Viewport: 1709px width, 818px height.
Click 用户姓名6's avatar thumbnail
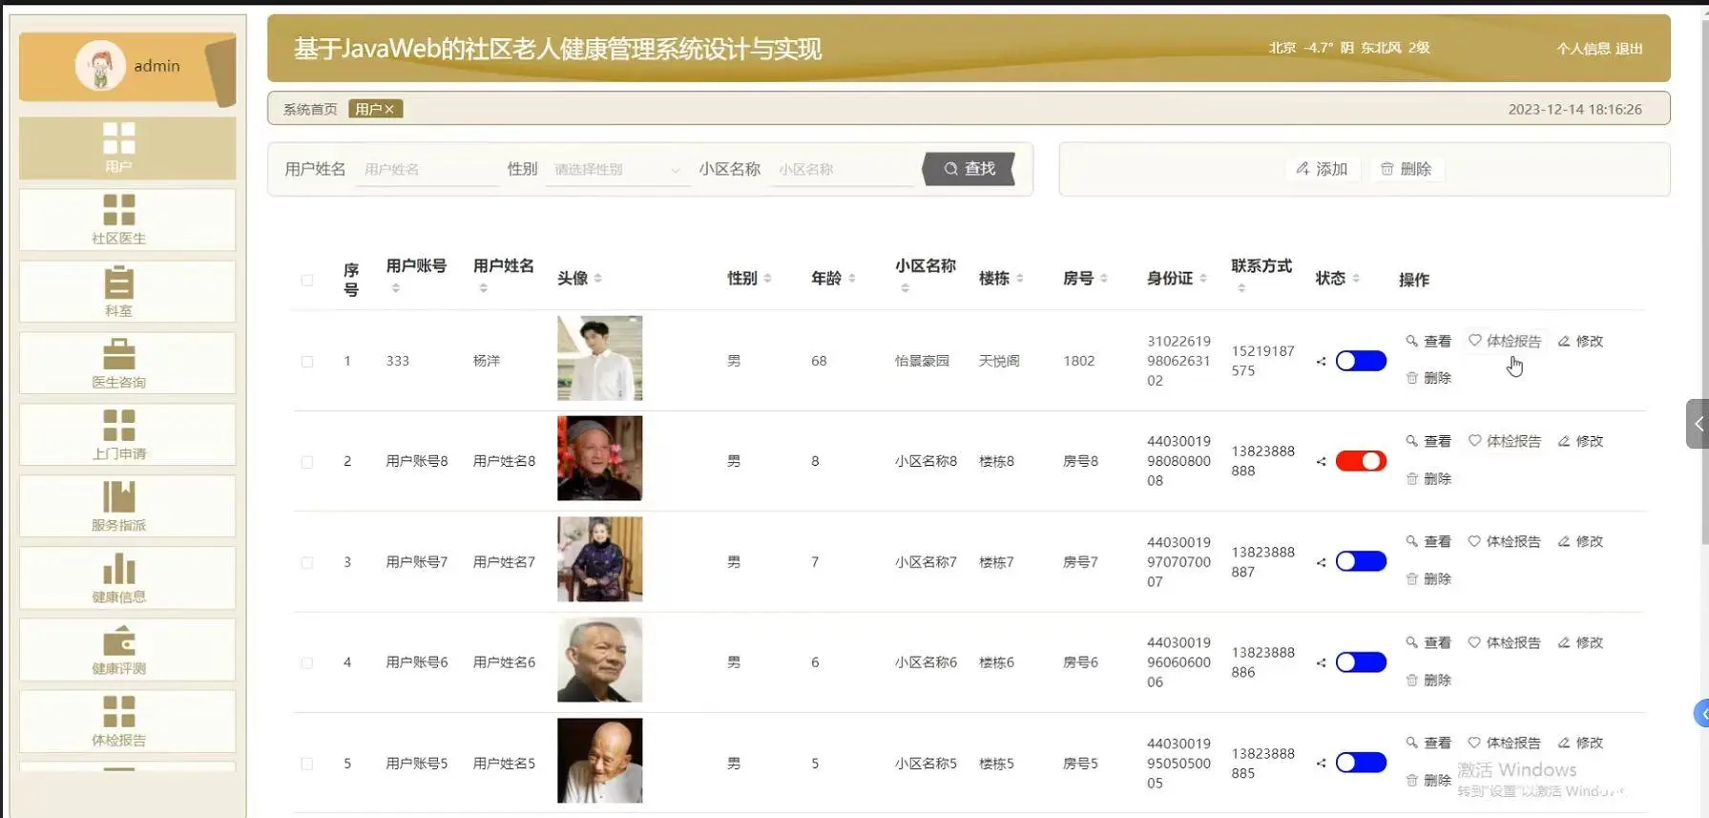[x=599, y=660]
